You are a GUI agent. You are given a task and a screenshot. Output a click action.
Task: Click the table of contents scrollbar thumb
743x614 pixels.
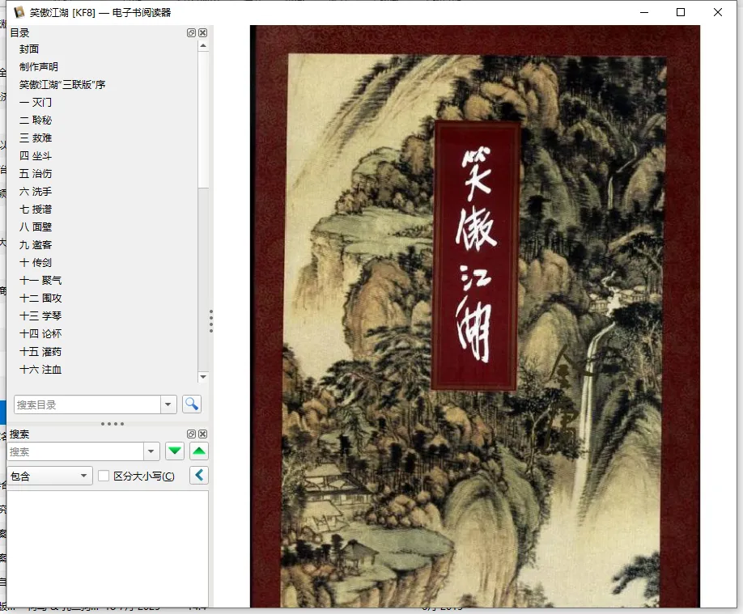(203, 120)
